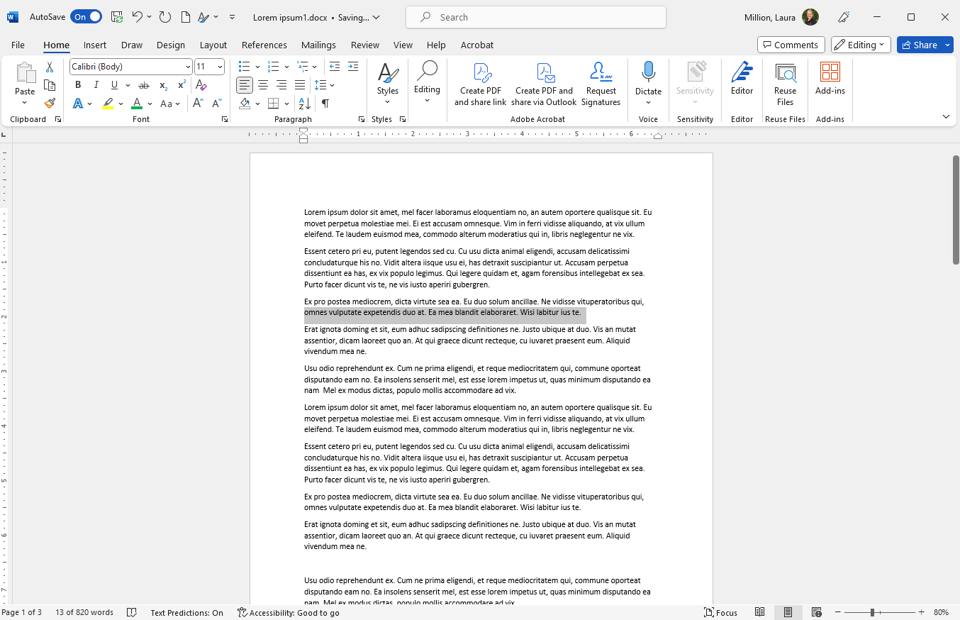Toggle Italic formatting
The height and width of the screenshot is (620, 960).
pyautogui.click(x=96, y=85)
